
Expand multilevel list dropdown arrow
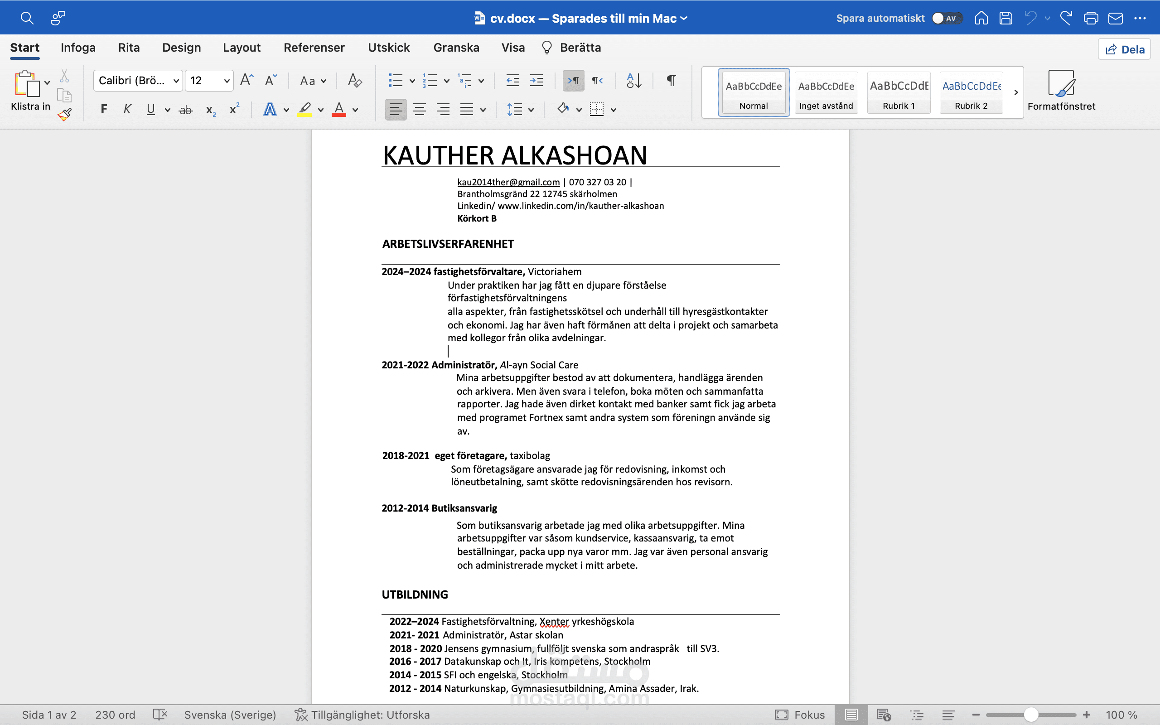(481, 81)
